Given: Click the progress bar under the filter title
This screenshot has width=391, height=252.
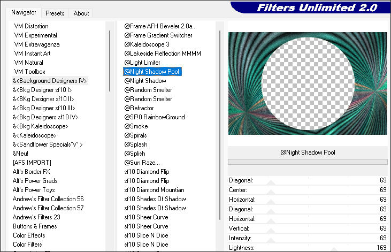Looking at the screenshot, I should (308, 162).
